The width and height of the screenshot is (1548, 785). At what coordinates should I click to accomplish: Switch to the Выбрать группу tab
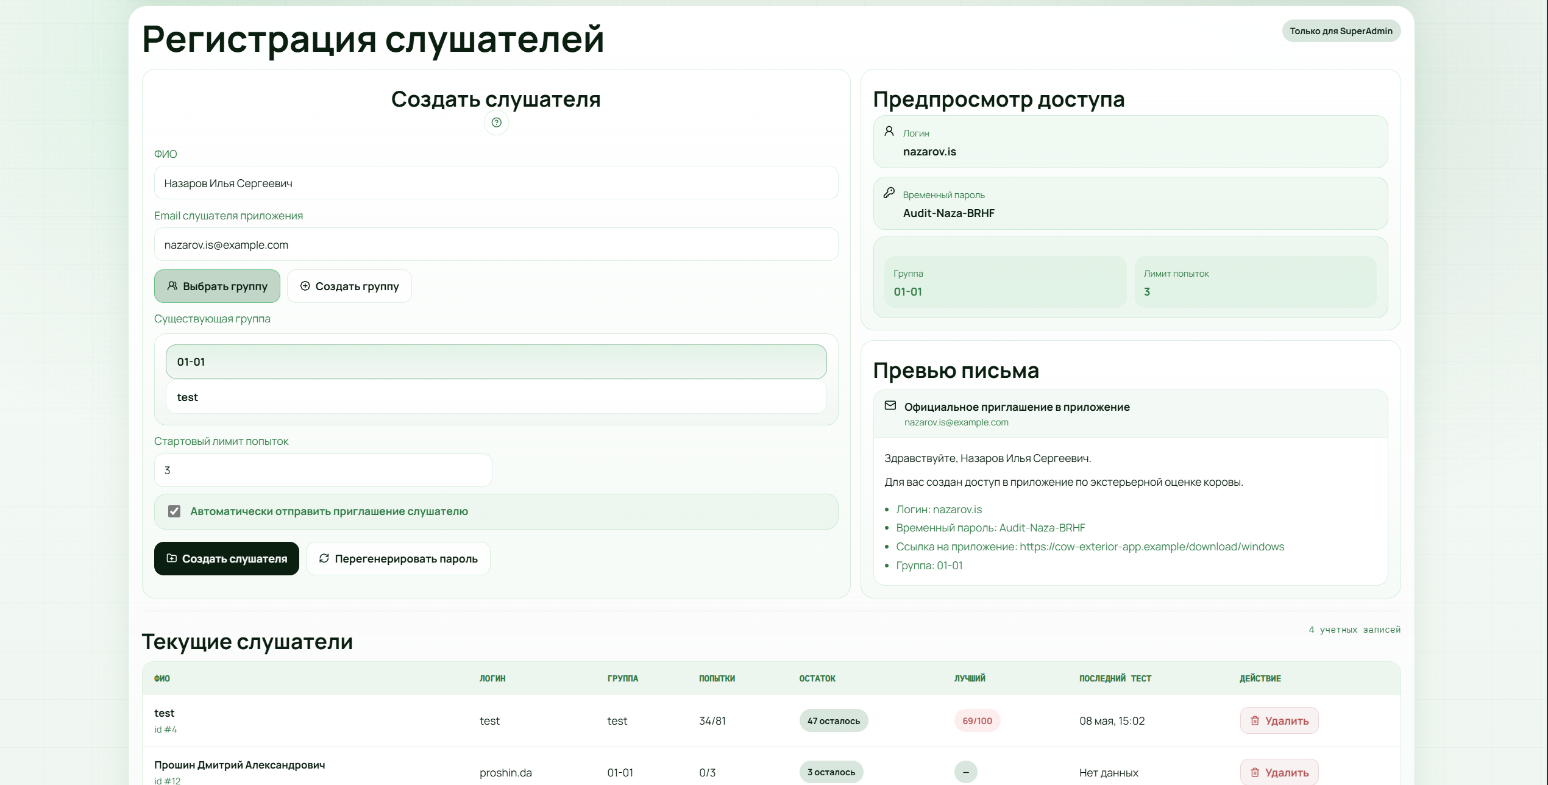point(217,286)
